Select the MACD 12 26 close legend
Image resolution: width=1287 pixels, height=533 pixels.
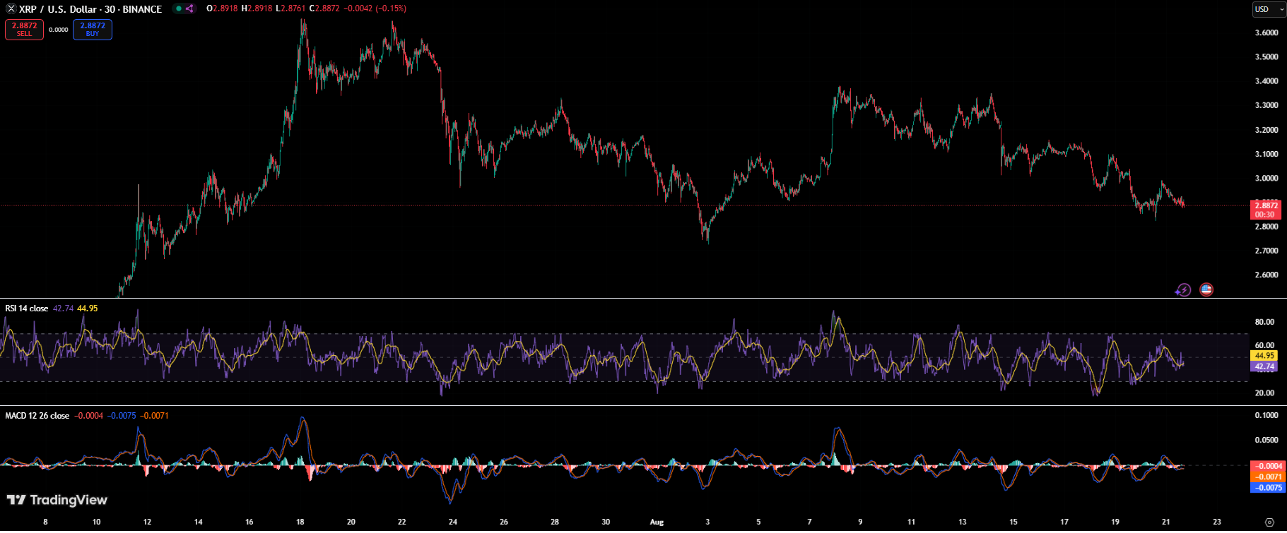[x=37, y=416]
